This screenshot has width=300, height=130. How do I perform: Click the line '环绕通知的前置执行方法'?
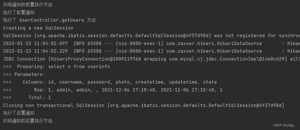[28, 5]
